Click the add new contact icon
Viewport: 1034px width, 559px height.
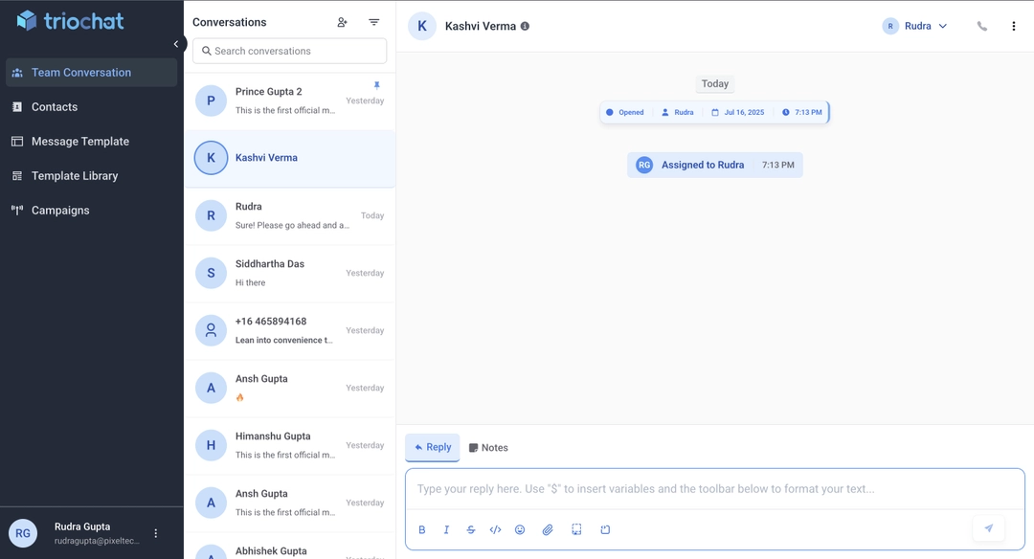342,22
